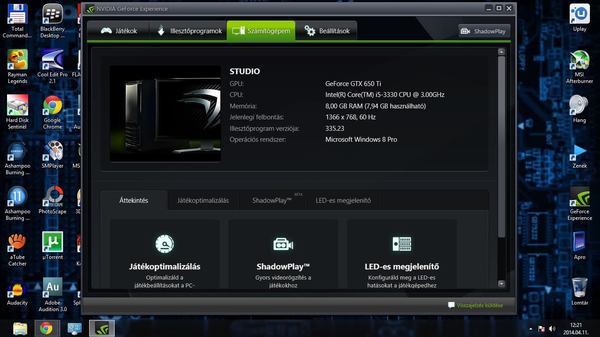Click the ShadowPlay button at top right
This screenshot has height=337, width=600.
[x=484, y=31]
